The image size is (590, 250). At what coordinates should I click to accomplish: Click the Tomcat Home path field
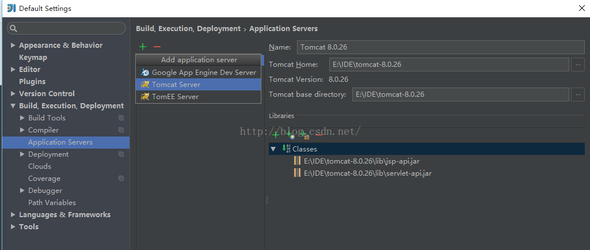(449, 65)
